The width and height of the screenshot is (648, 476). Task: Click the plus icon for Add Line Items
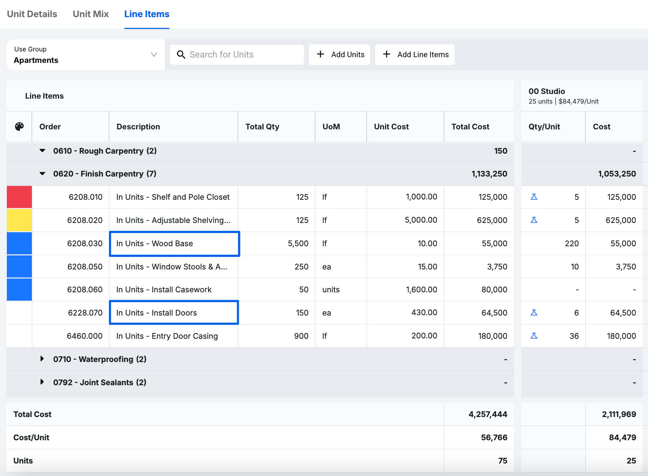click(x=387, y=54)
